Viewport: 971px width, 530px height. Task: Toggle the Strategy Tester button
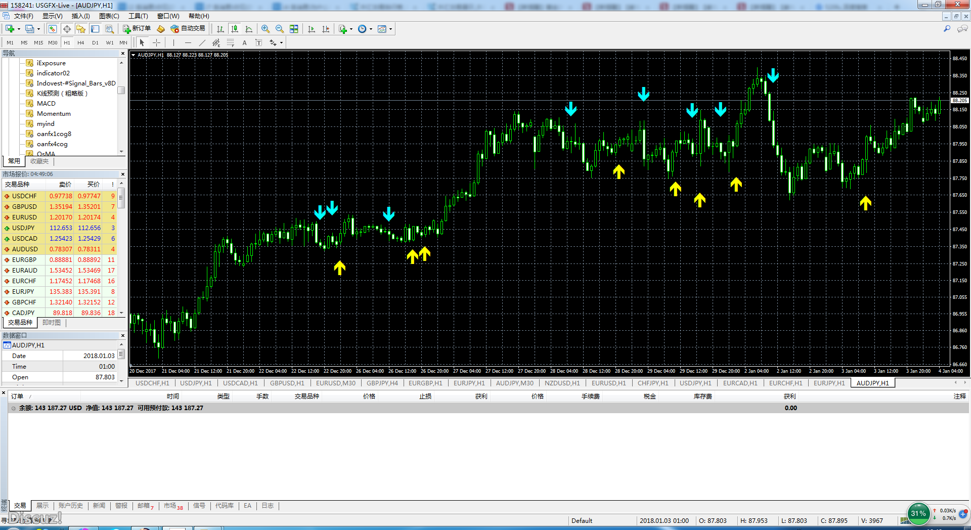109,29
